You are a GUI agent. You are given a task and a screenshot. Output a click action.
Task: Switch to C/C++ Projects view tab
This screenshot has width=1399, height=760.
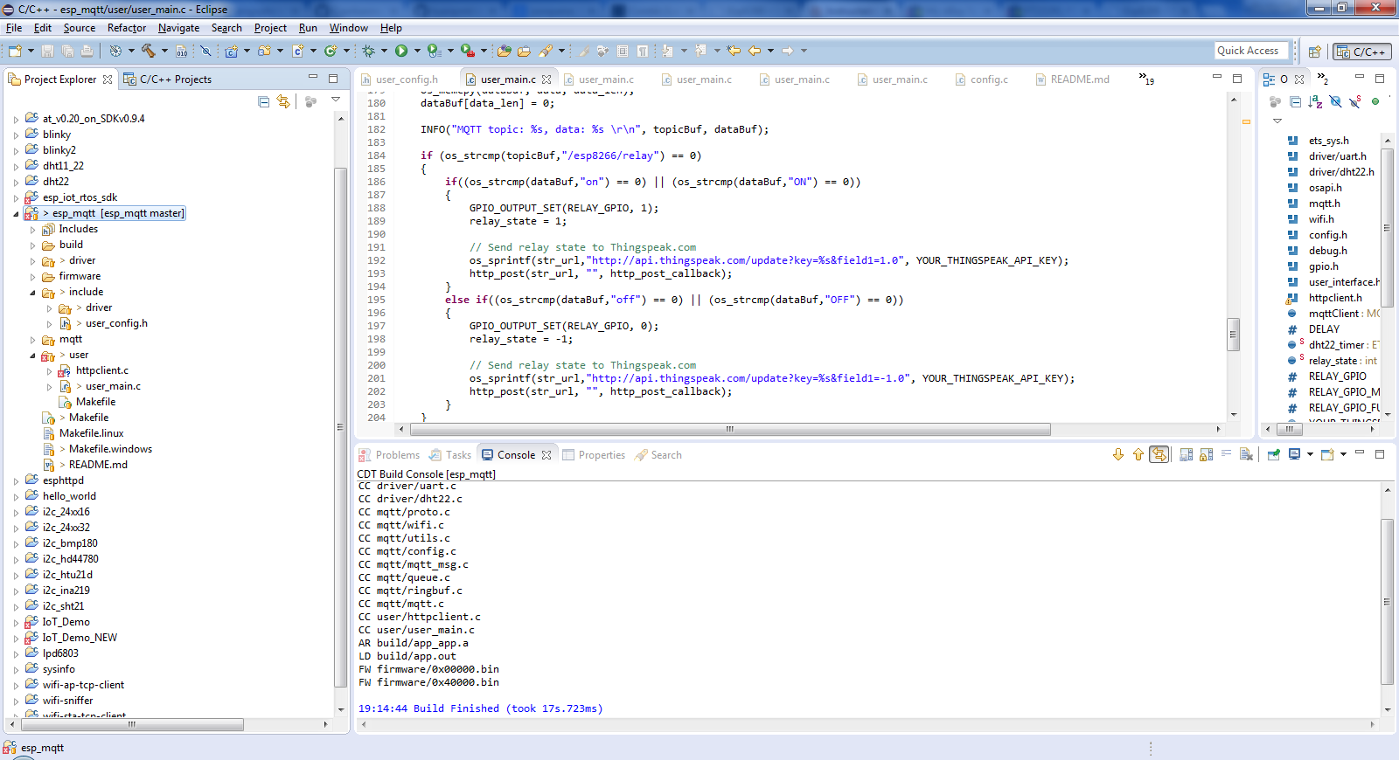pyautogui.click(x=168, y=79)
